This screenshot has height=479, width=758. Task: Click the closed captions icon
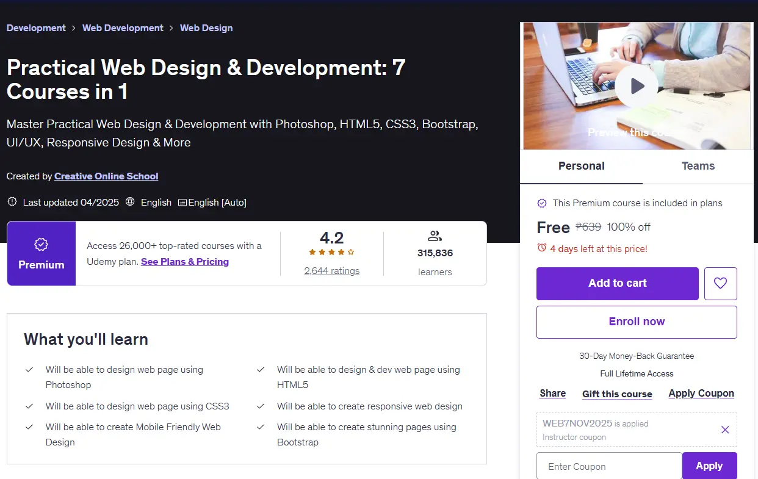coord(182,203)
